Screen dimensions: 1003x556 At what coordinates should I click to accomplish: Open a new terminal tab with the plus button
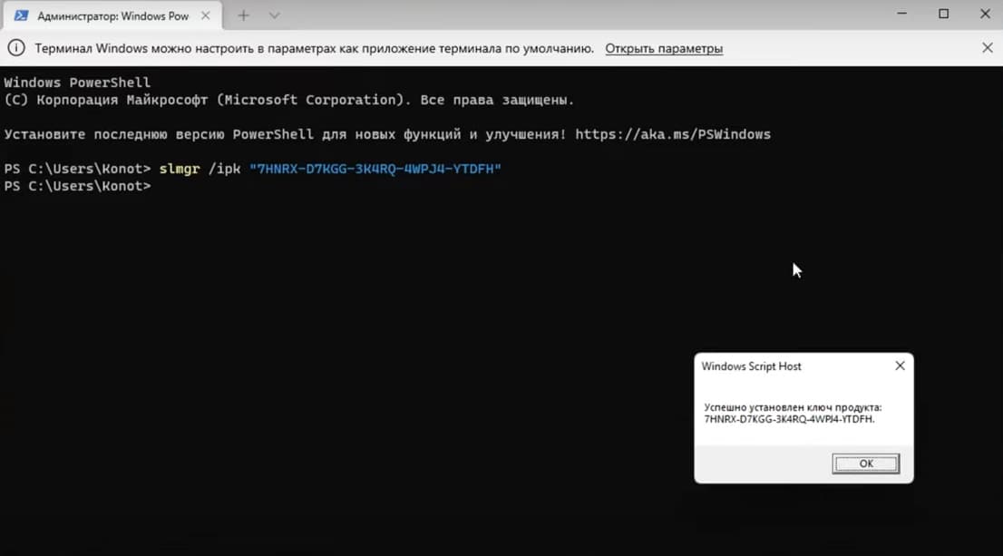(x=244, y=15)
